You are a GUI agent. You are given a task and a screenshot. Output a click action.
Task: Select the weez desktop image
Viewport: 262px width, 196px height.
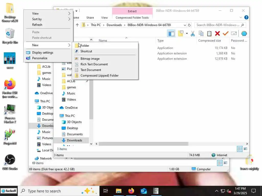[10, 61]
